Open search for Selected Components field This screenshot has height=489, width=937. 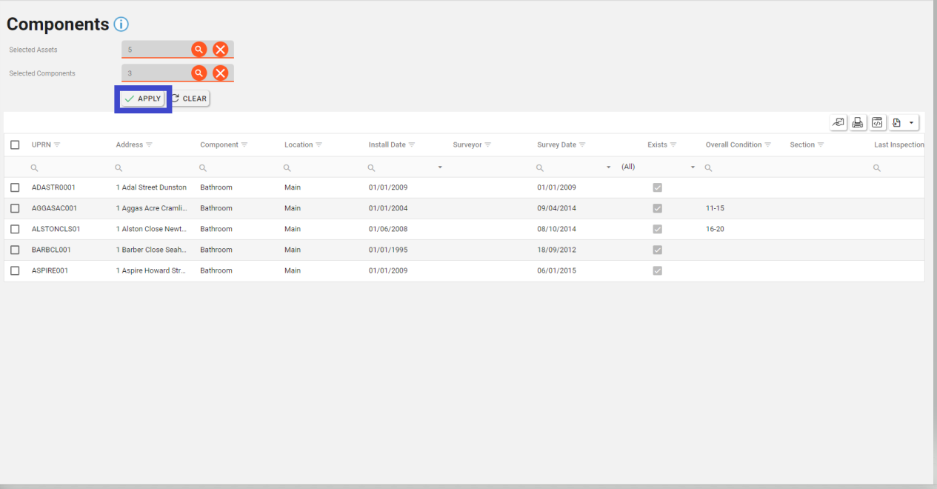[199, 73]
